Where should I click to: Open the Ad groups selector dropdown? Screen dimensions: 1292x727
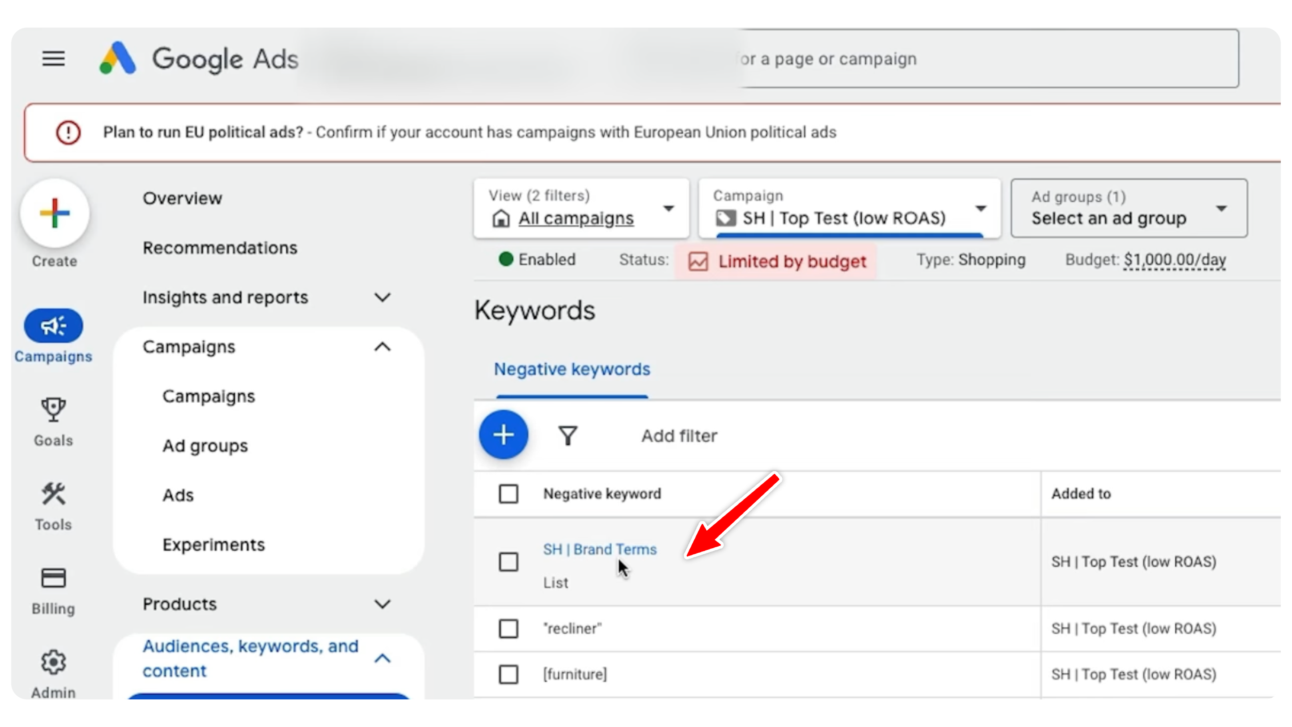pos(1129,208)
